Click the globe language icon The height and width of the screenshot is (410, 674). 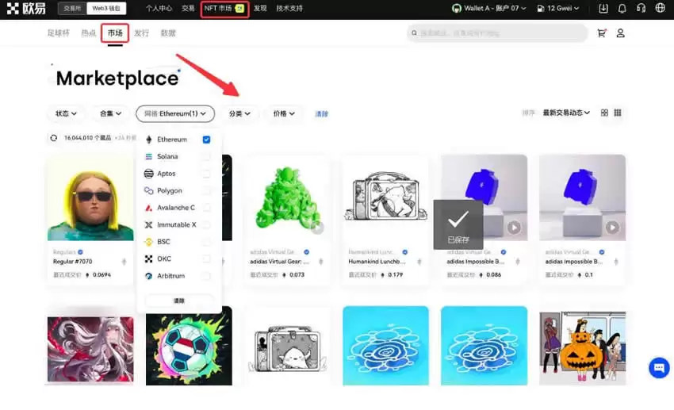[x=661, y=9]
